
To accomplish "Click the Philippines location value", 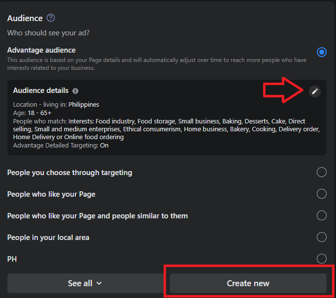I will tap(84, 105).
